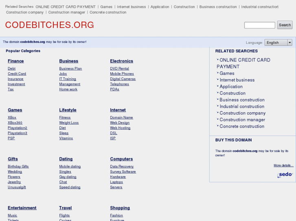Open the Lifestyle category heading

[x=68, y=110]
